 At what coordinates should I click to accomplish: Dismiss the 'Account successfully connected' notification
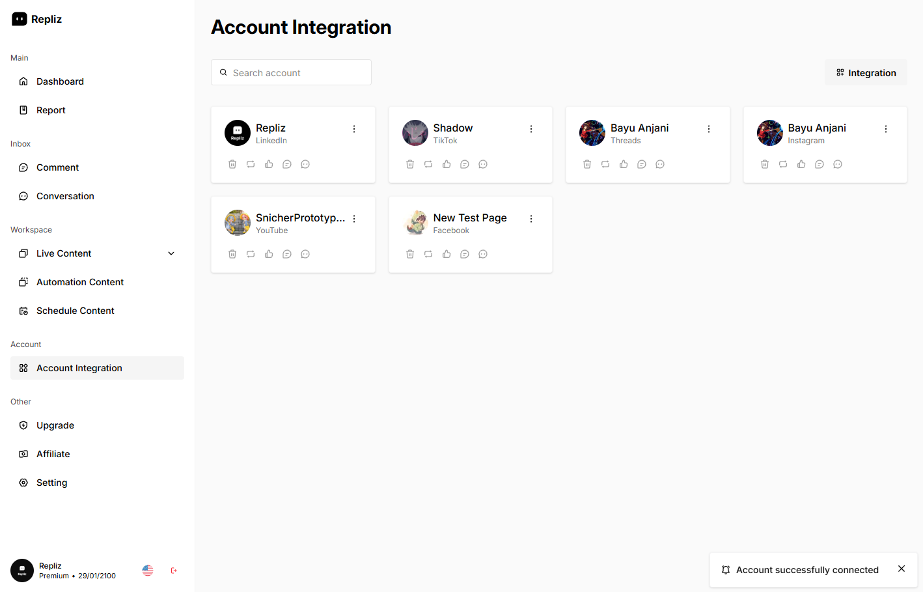pos(902,569)
